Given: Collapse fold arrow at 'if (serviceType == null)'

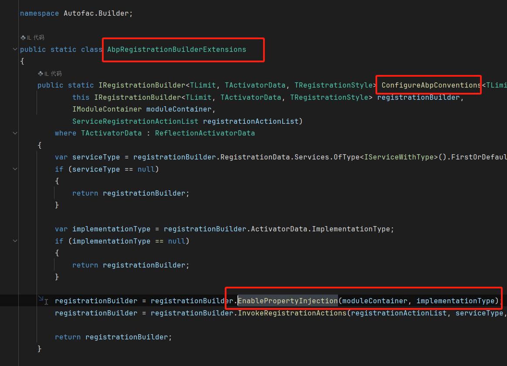Looking at the screenshot, I should (x=15, y=169).
